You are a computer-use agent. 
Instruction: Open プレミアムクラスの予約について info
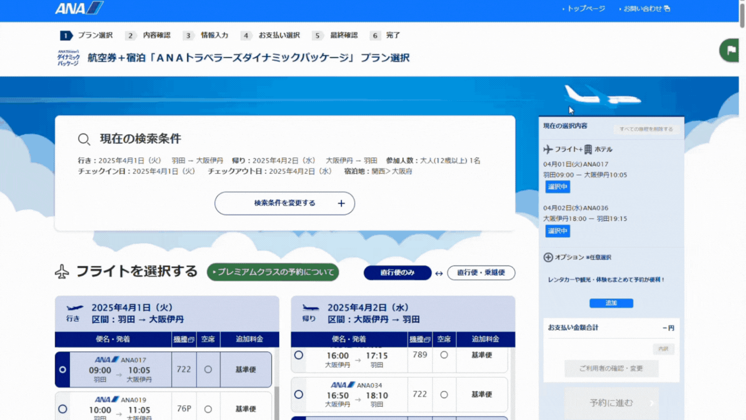point(273,272)
